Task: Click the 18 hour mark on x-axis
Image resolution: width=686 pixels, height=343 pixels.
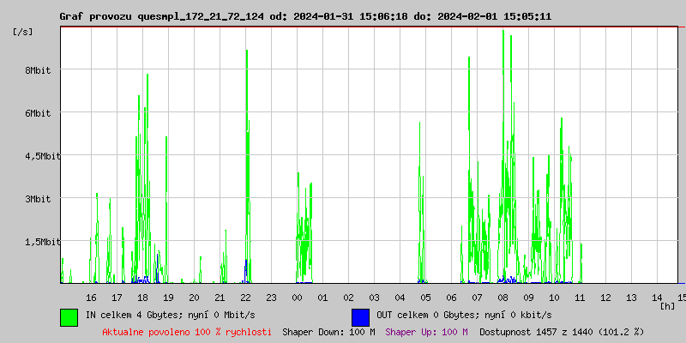Action: click(x=142, y=297)
